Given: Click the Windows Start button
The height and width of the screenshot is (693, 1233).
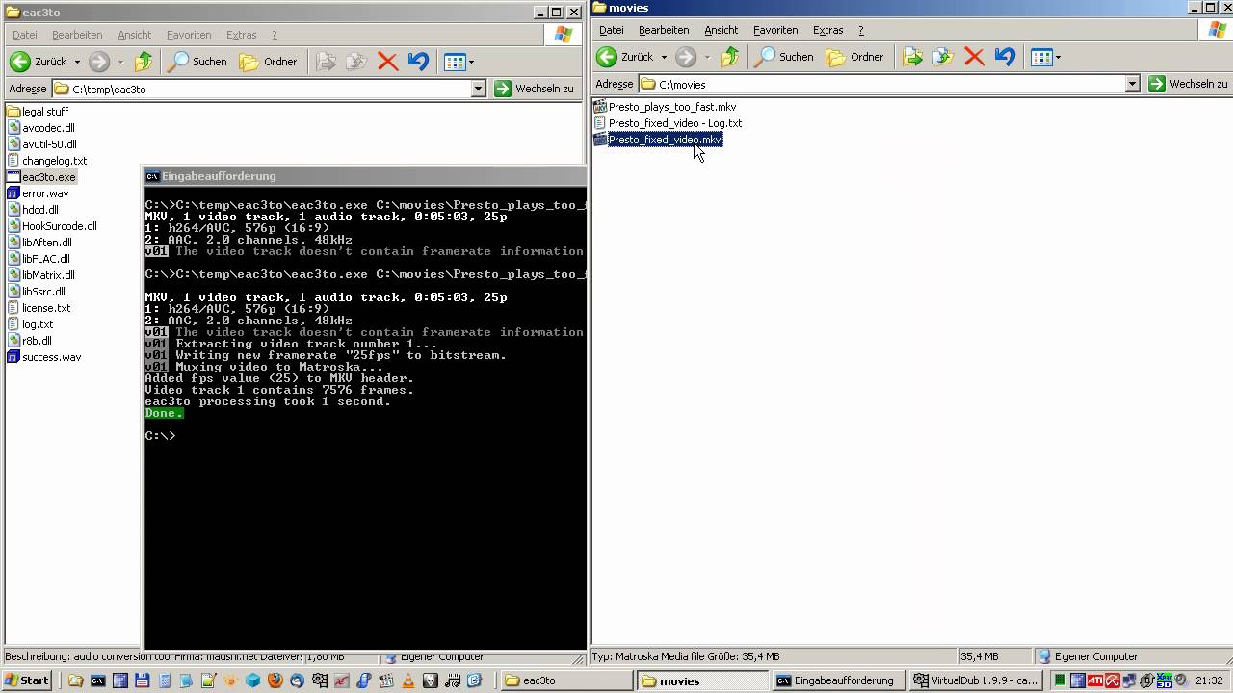Looking at the screenshot, I should 27,680.
